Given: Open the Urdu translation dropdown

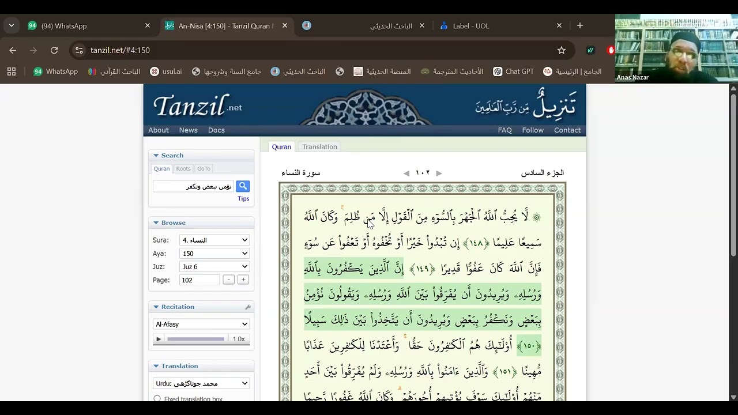Looking at the screenshot, I should (x=201, y=383).
